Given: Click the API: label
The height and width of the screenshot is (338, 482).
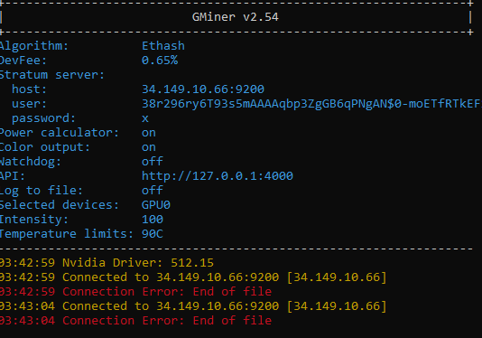Looking at the screenshot, I should click(13, 176).
